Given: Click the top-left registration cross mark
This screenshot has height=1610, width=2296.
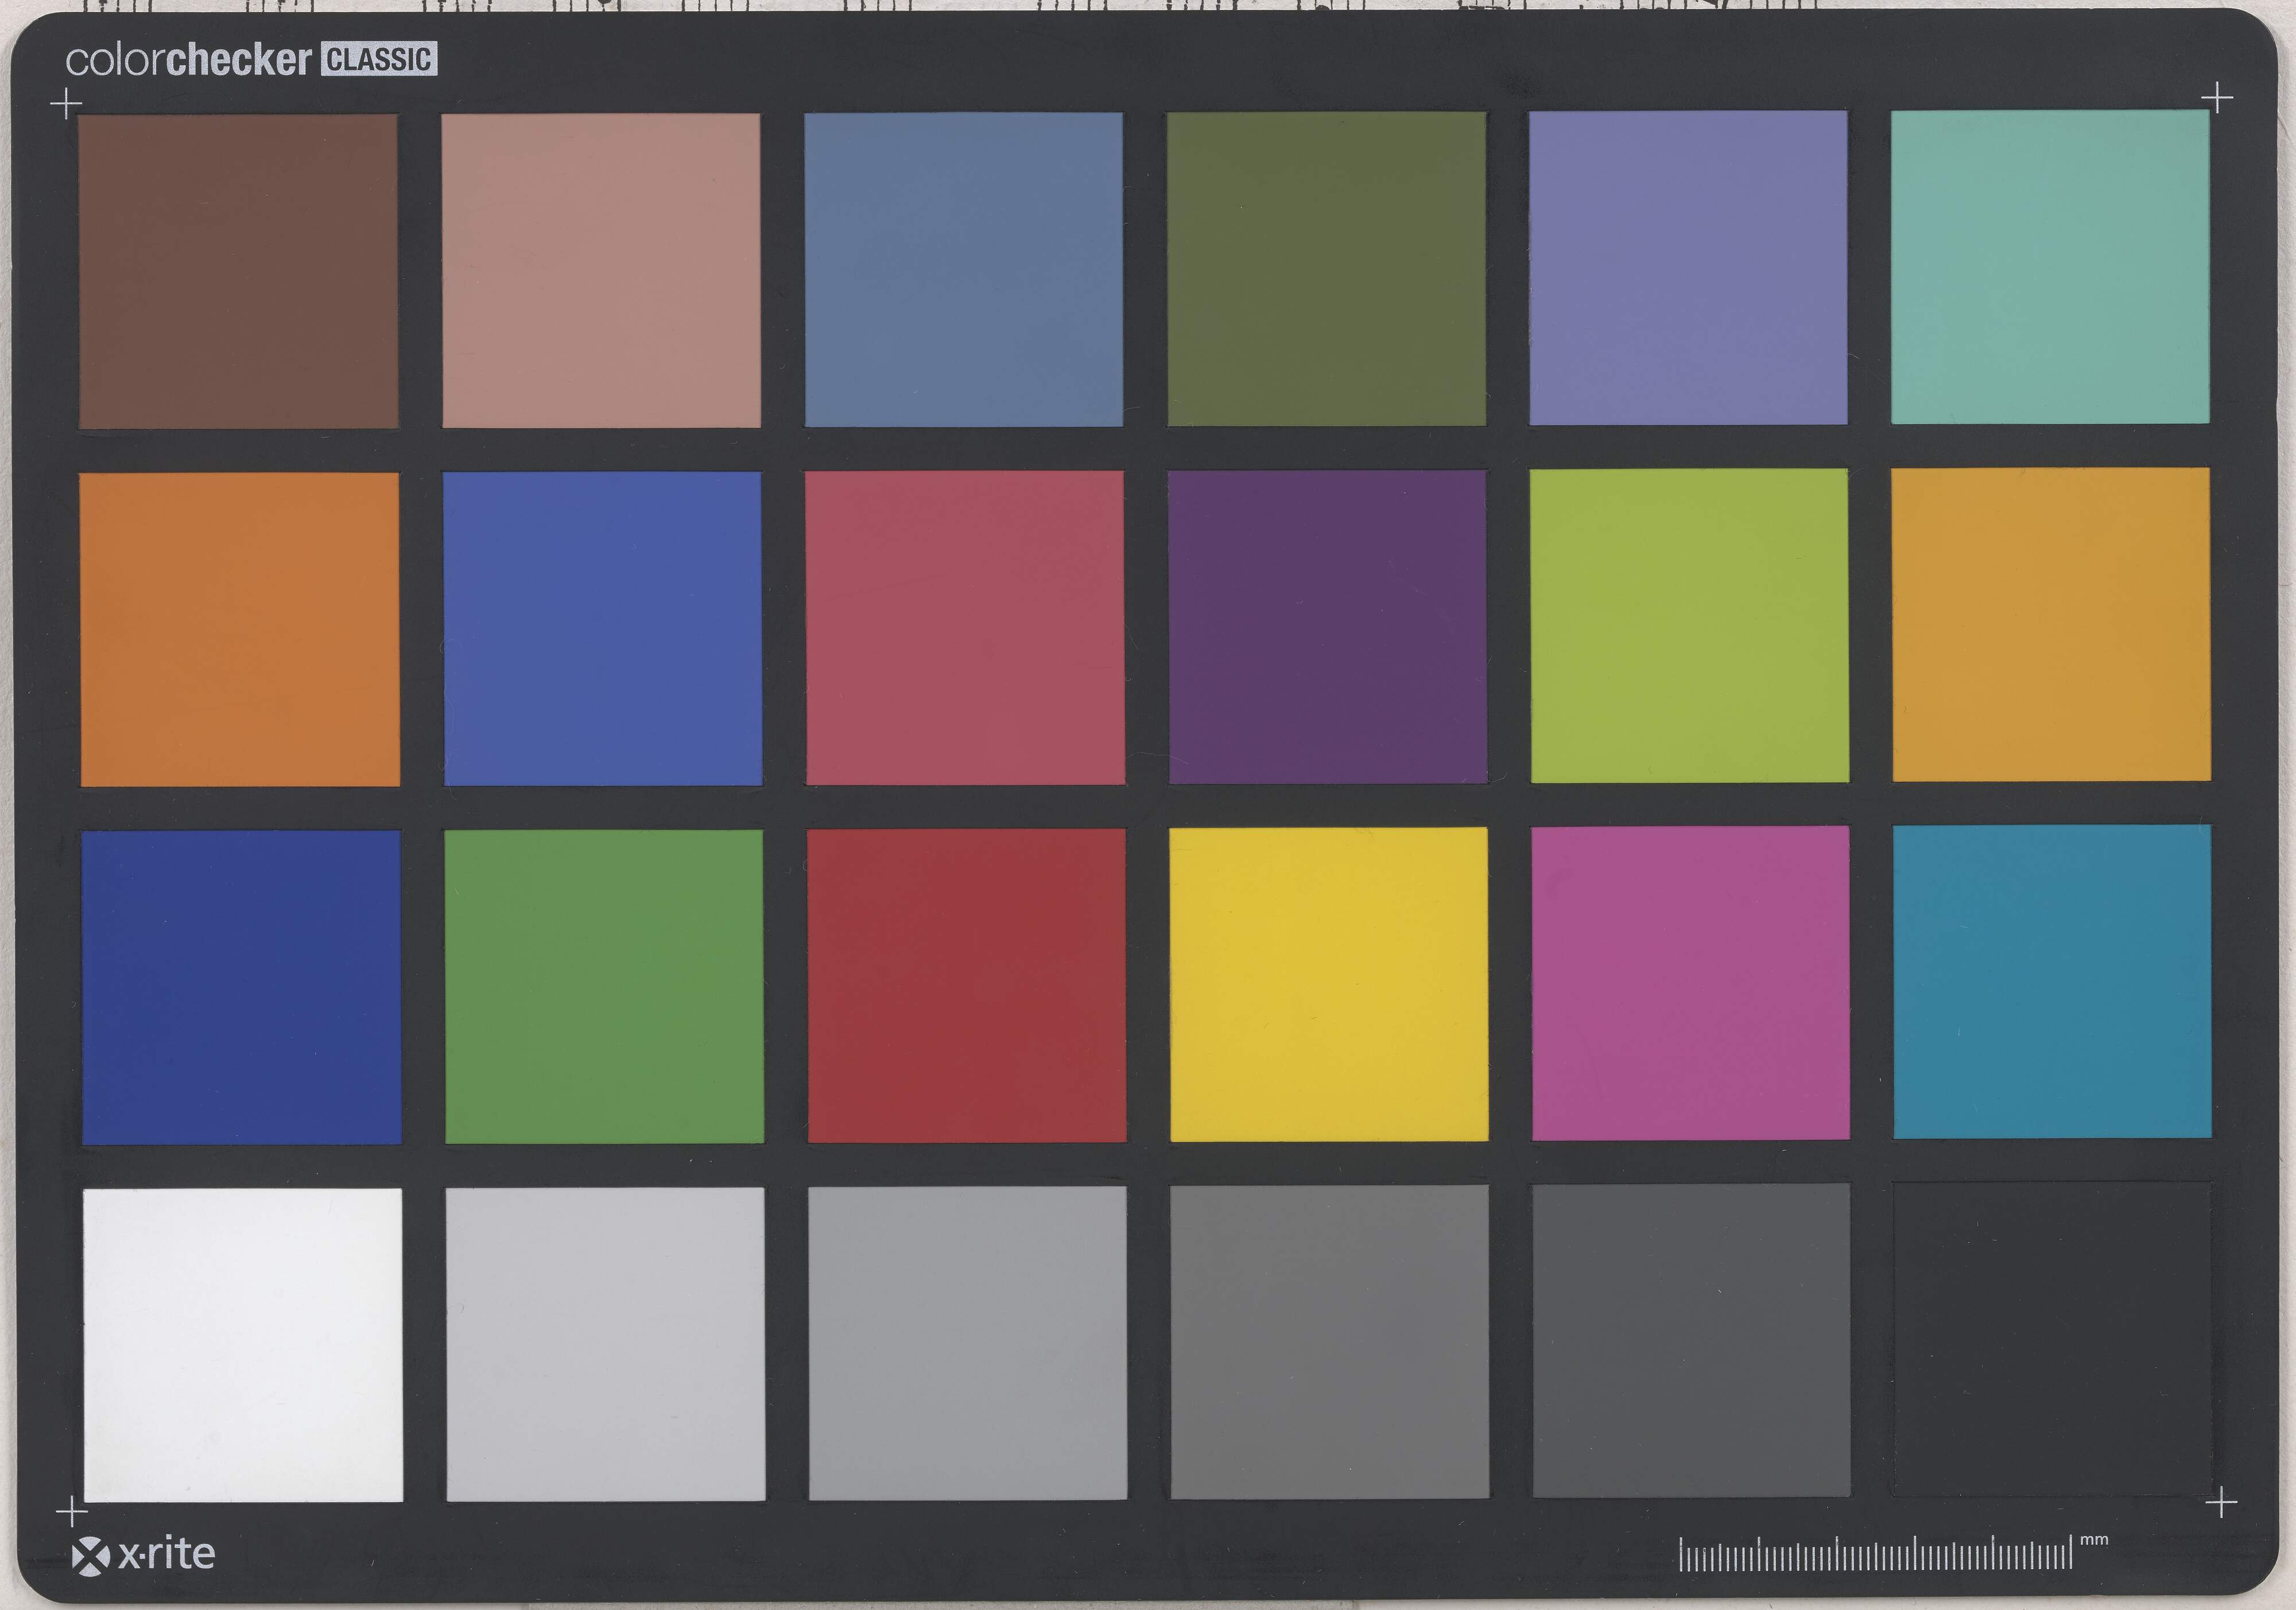Looking at the screenshot, I should tap(66, 103).
